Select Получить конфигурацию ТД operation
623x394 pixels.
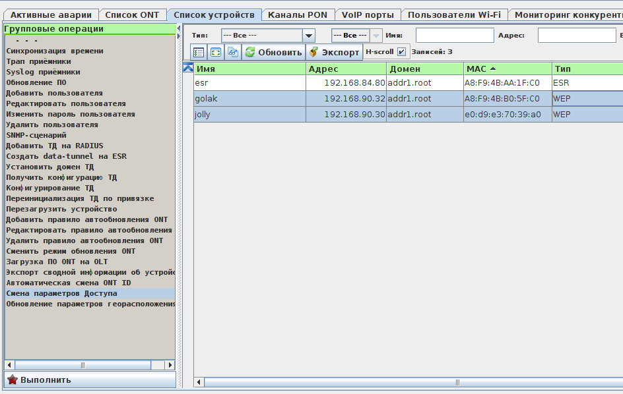[x=90, y=177]
